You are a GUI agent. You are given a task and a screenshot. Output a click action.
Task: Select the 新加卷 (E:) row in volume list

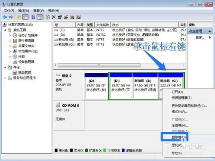[x=120, y=40]
